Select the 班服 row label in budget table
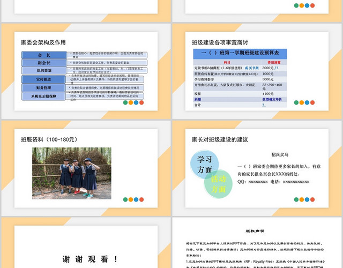Image resolution: width=343 pixels, height=268 pixels. click(x=198, y=99)
